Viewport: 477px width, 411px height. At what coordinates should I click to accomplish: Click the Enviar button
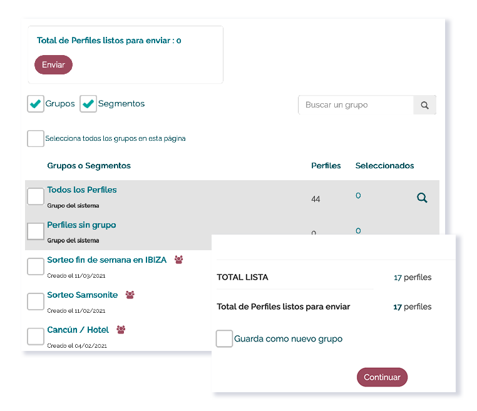[x=54, y=65]
